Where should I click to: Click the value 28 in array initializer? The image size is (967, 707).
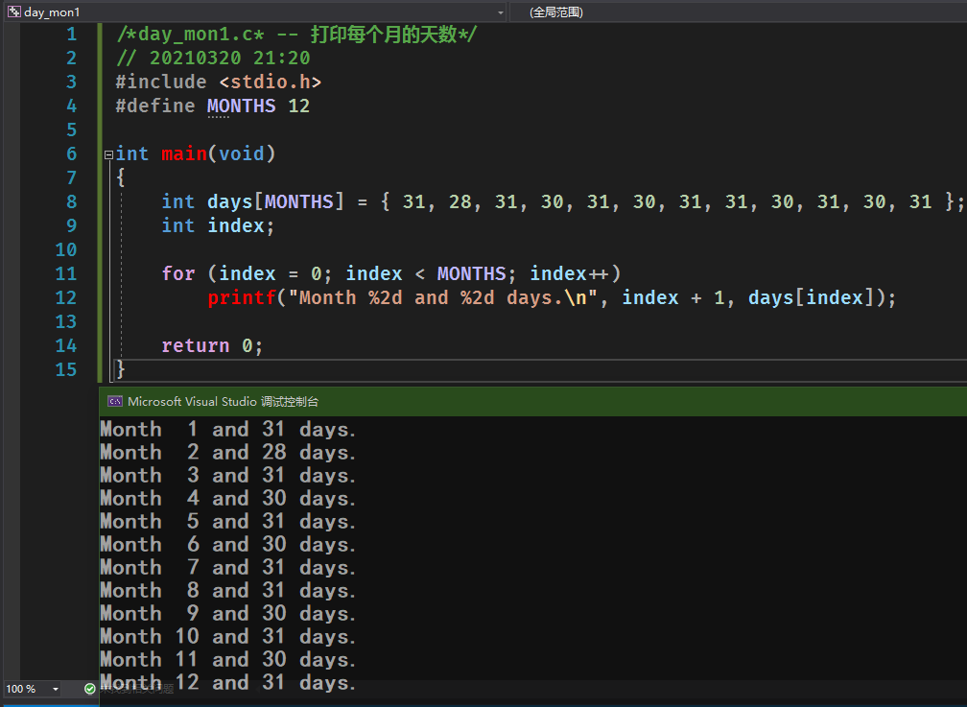[460, 201]
